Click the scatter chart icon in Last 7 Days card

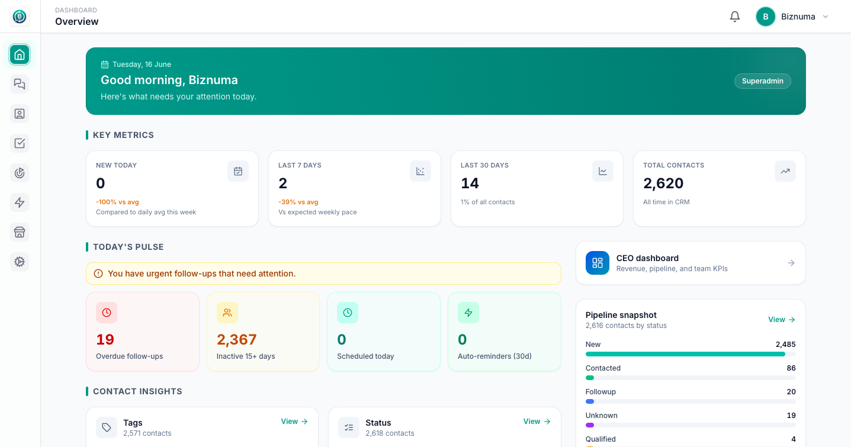pyautogui.click(x=420, y=171)
